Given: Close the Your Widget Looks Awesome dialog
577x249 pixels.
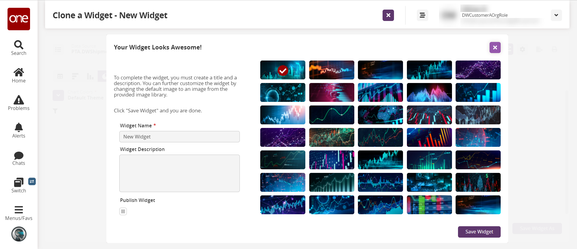Looking at the screenshot, I should (495, 47).
